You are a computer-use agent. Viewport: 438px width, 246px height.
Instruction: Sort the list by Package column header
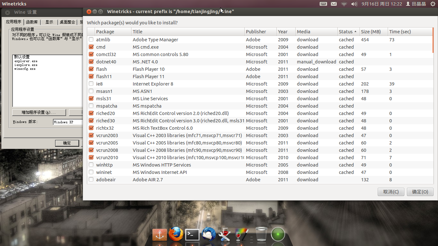113,32
